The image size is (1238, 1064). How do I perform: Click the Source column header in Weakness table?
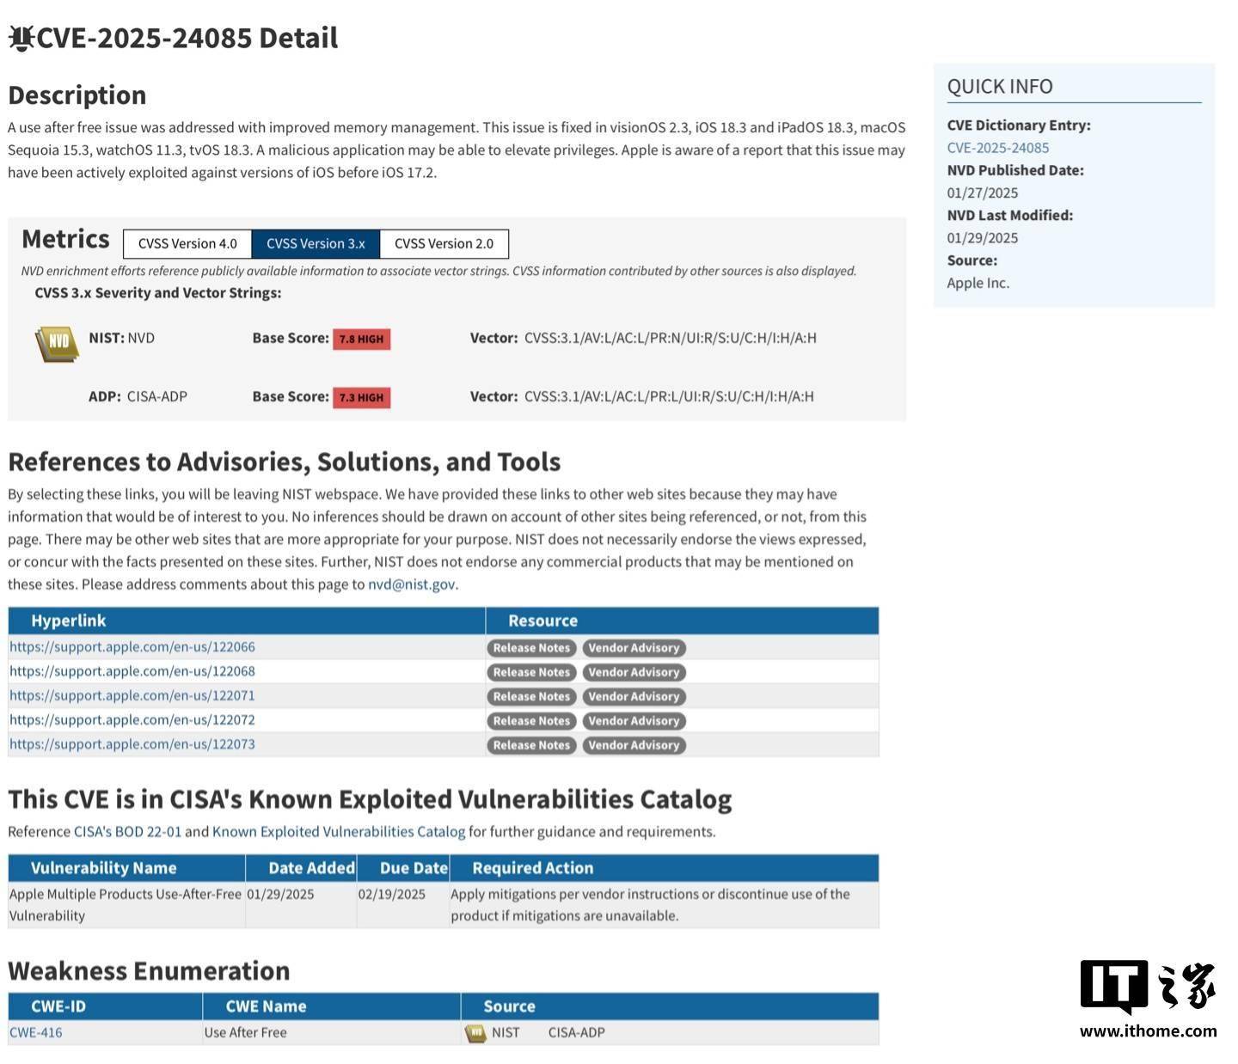tap(670, 1006)
